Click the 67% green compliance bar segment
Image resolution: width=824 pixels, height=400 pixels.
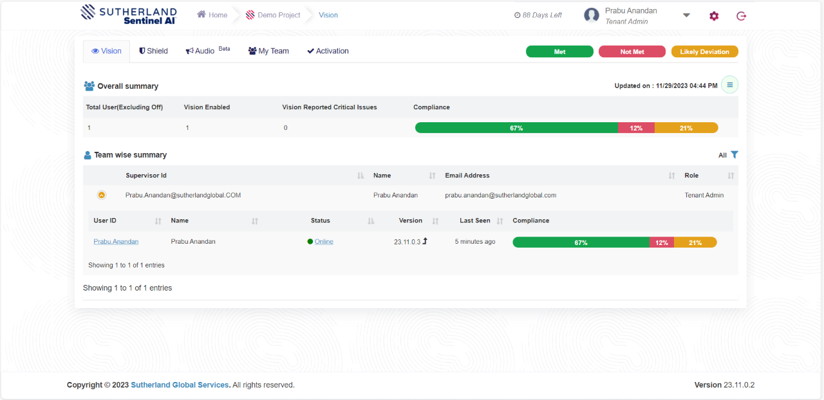(x=516, y=127)
